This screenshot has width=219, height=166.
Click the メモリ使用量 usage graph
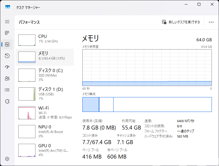147,68
